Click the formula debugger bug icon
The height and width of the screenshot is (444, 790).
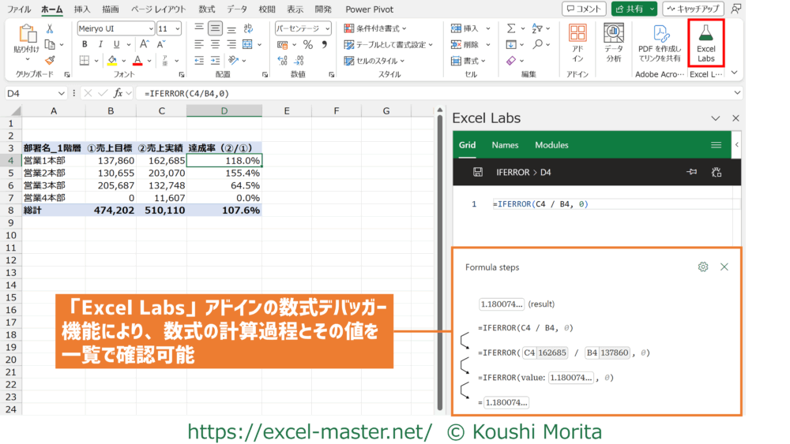pyautogui.click(x=717, y=172)
